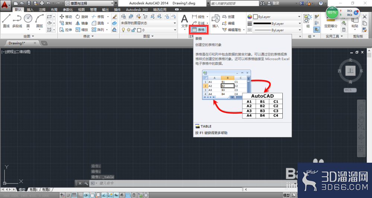Switch to the 视图 ribbon tab
This screenshot has width=372, height=198.
tap(81, 10)
